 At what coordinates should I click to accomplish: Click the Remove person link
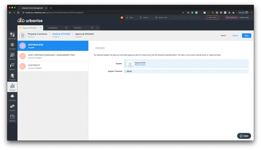tap(140, 65)
